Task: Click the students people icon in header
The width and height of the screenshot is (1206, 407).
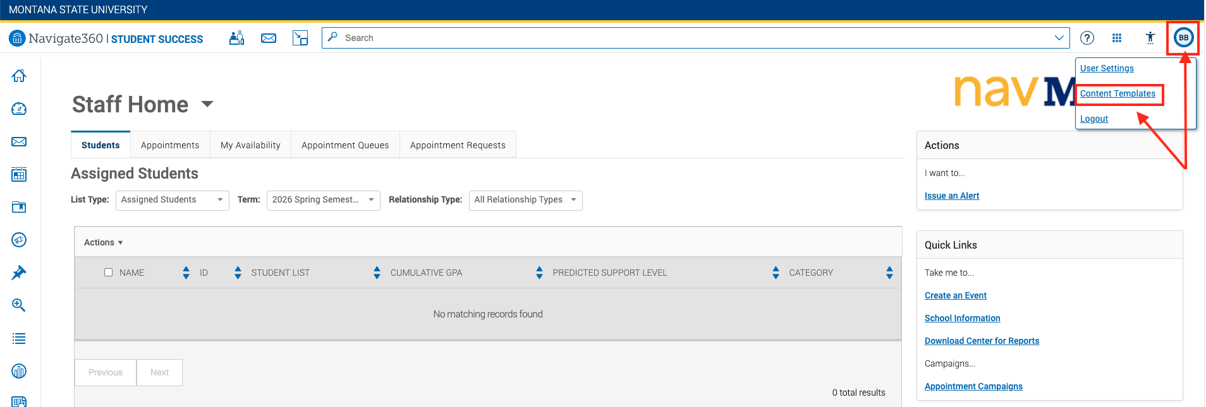Action: [x=237, y=38]
